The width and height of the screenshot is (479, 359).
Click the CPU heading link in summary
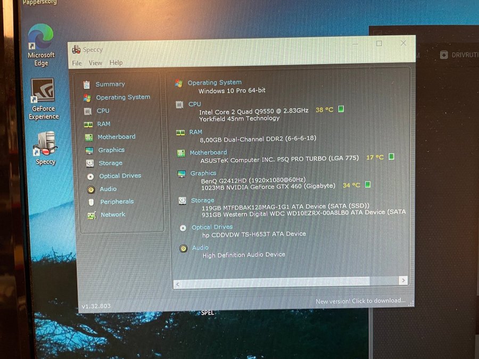pyautogui.click(x=195, y=104)
